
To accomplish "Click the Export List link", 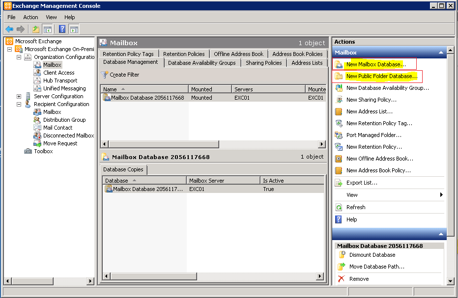I will click(x=362, y=183).
